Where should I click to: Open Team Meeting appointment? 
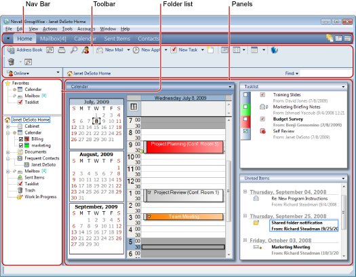click(184, 217)
